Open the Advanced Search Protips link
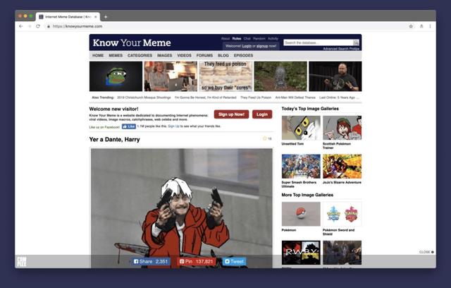This screenshot has width=451, height=288. [x=341, y=49]
